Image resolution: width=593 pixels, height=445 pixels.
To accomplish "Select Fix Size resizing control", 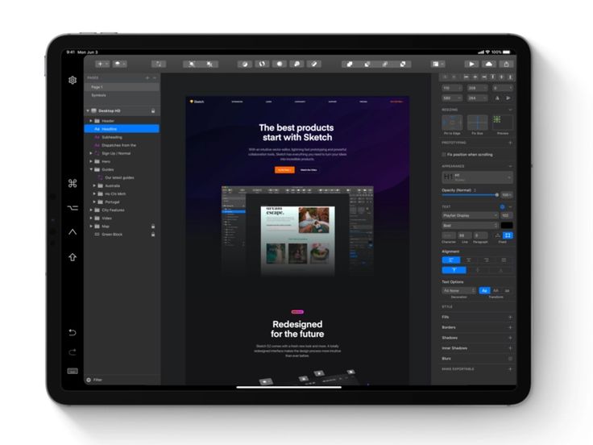I will [477, 123].
